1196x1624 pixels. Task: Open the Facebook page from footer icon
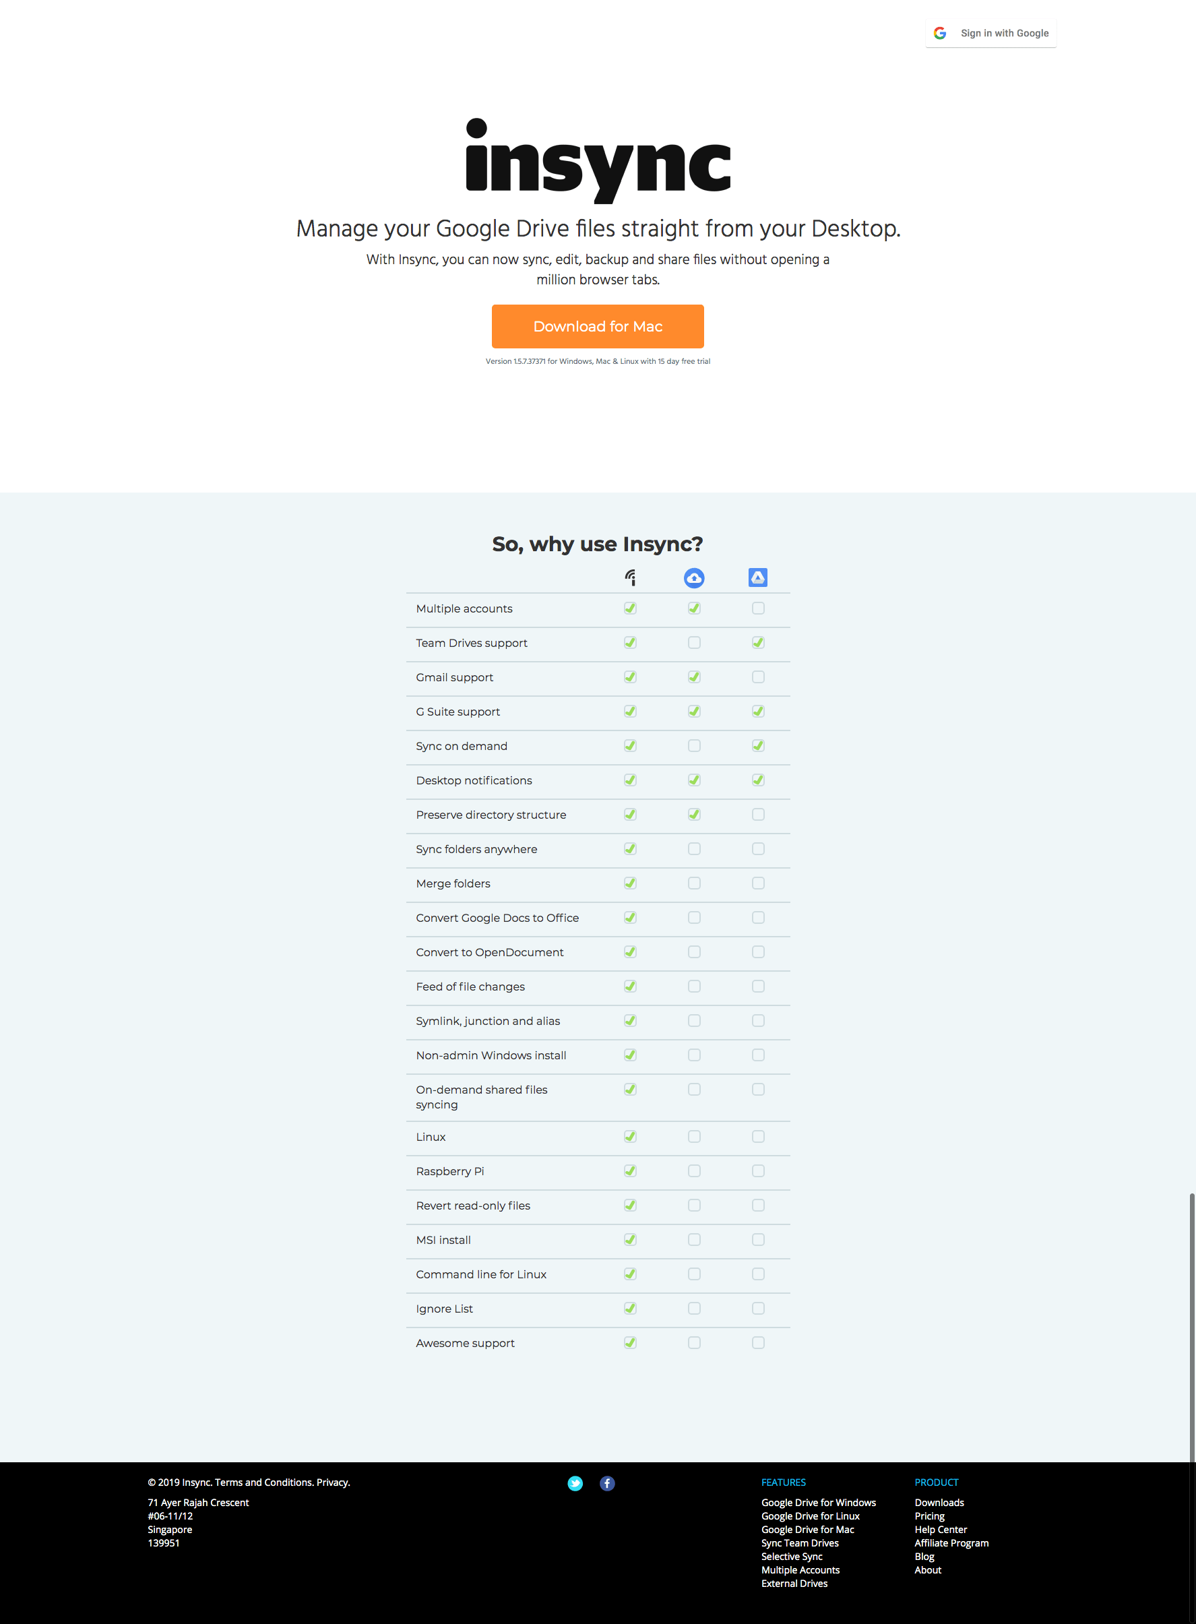coord(606,1484)
